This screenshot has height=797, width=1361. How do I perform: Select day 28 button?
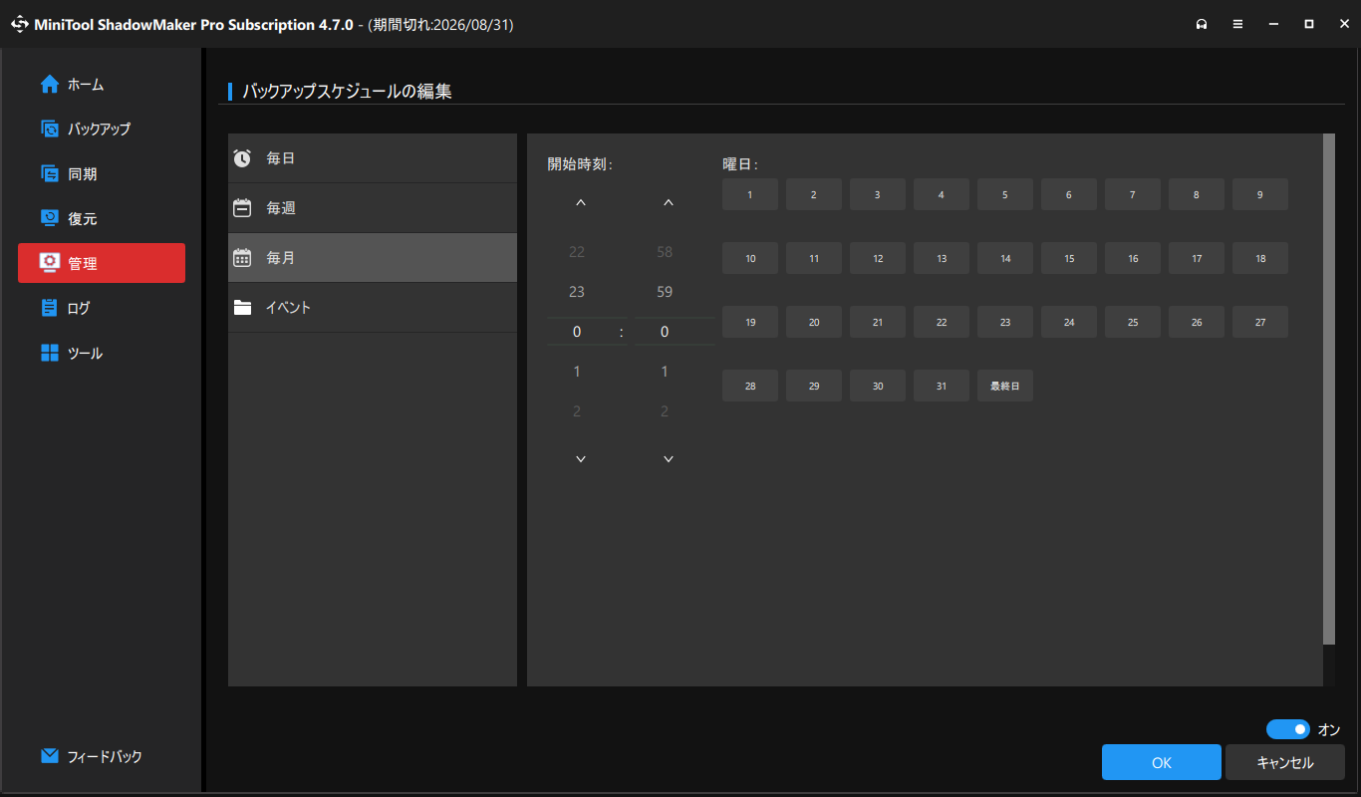click(x=750, y=386)
